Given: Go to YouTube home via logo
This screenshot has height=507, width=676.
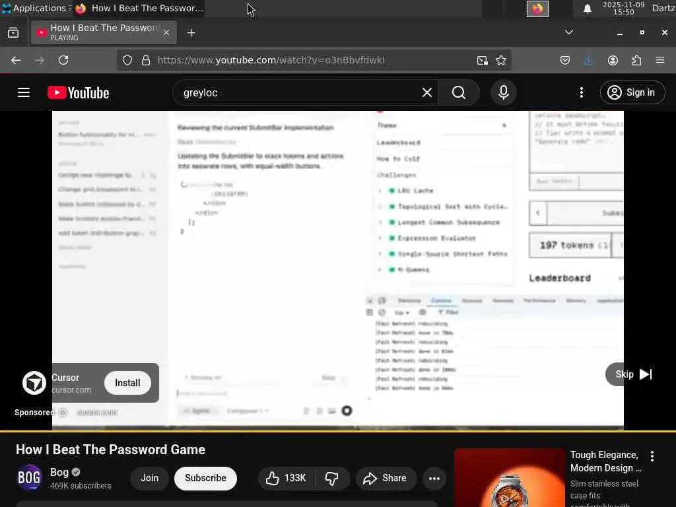Looking at the screenshot, I should (x=79, y=92).
